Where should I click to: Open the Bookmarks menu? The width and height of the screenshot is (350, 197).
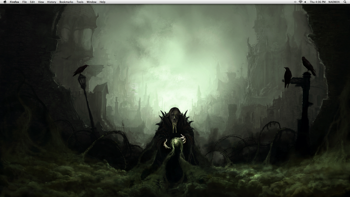[x=66, y=2]
